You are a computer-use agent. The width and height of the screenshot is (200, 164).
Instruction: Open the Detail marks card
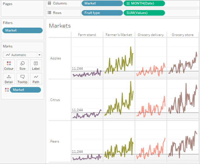point(9,79)
